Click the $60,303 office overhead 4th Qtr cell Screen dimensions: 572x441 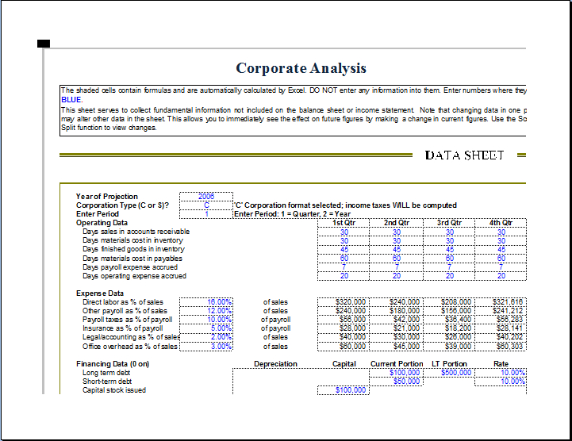pos(501,347)
